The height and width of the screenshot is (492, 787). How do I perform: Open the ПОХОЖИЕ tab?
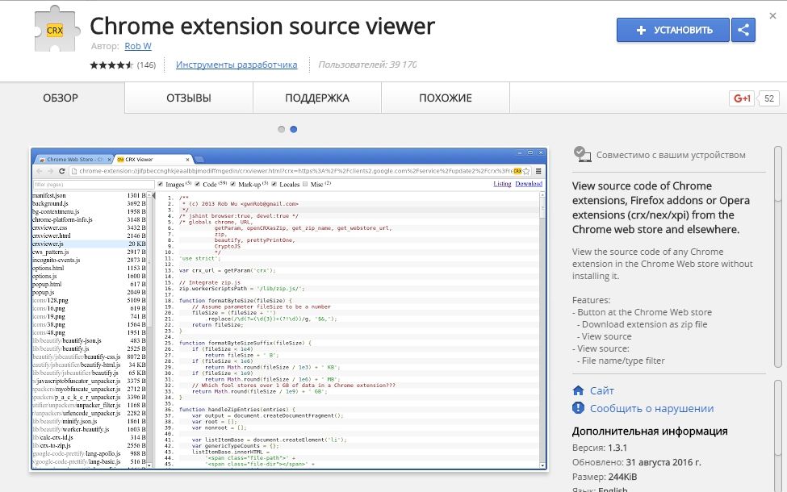coord(446,98)
